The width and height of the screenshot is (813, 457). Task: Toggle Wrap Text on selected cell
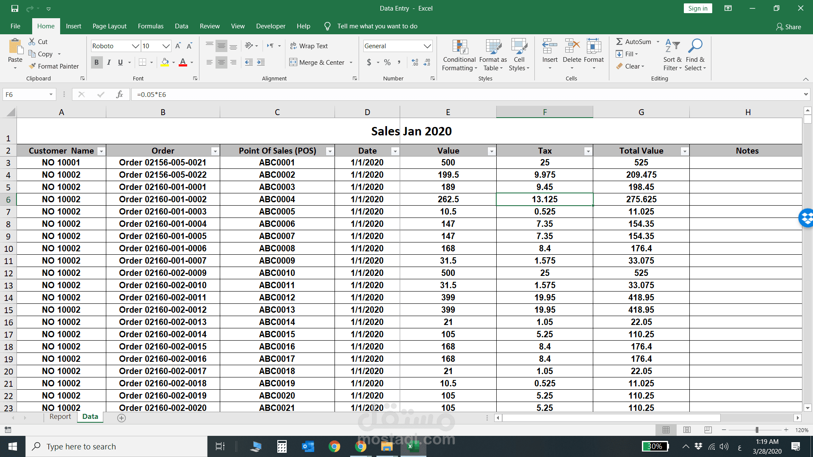(x=309, y=46)
